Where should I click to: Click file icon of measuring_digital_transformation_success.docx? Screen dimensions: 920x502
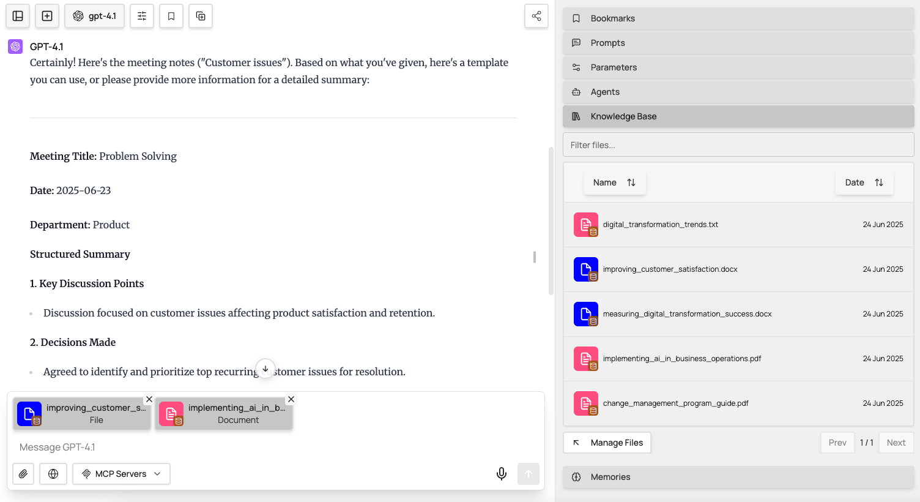(586, 314)
